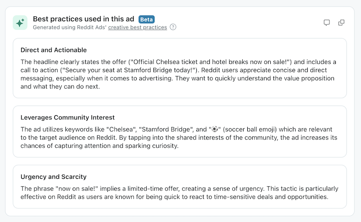361x222 pixels.
Task: Click the soccer ball emoji in the text
Action: (x=215, y=129)
